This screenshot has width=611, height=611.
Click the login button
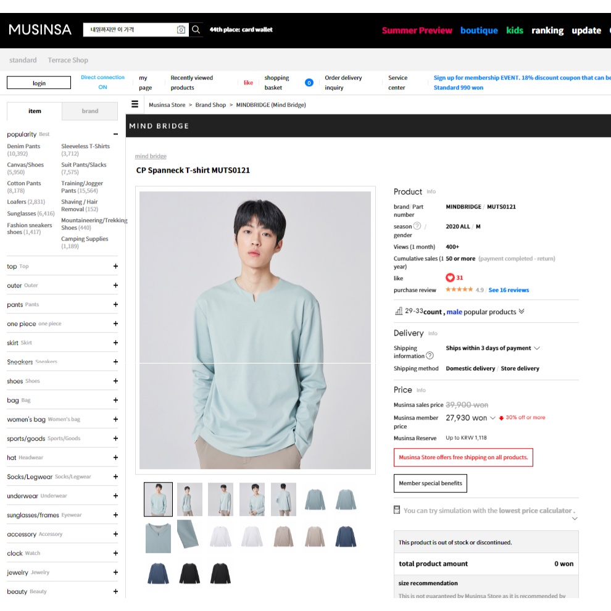(39, 83)
